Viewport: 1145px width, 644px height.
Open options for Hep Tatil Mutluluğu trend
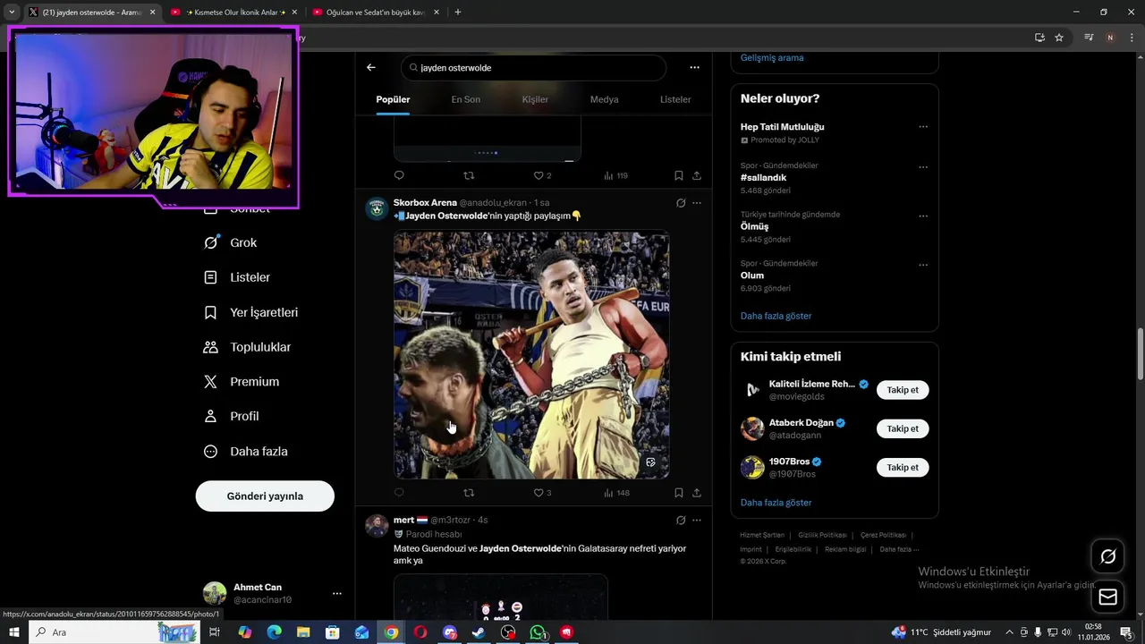(923, 127)
